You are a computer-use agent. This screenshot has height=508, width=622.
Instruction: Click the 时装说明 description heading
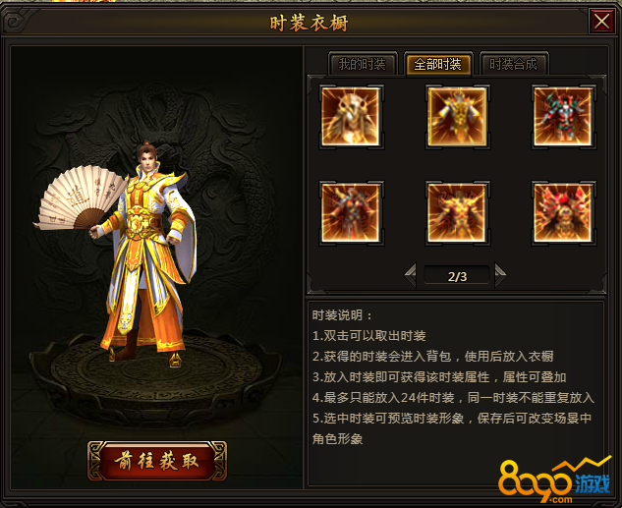tap(342, 315)
